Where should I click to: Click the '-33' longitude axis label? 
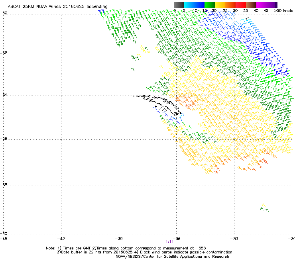click(x=234, y=239)
